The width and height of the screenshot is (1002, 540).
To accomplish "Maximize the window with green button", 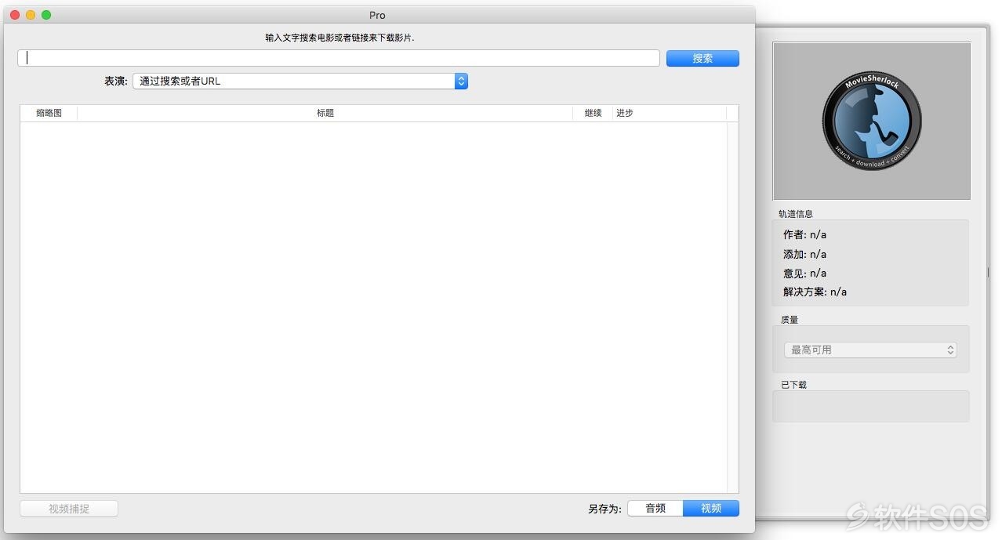I will (x=46, y=15).
